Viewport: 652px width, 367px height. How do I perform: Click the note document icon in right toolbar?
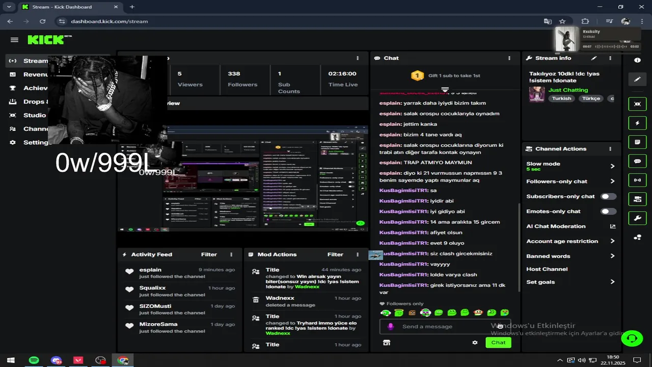[x=637, y=142]
